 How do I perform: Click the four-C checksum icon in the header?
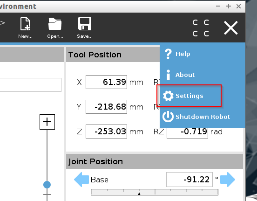tap(201, 28)
